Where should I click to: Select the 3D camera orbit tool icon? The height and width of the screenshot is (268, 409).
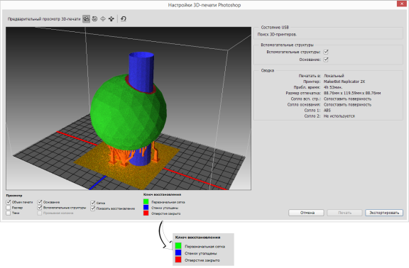pos(86,18)
